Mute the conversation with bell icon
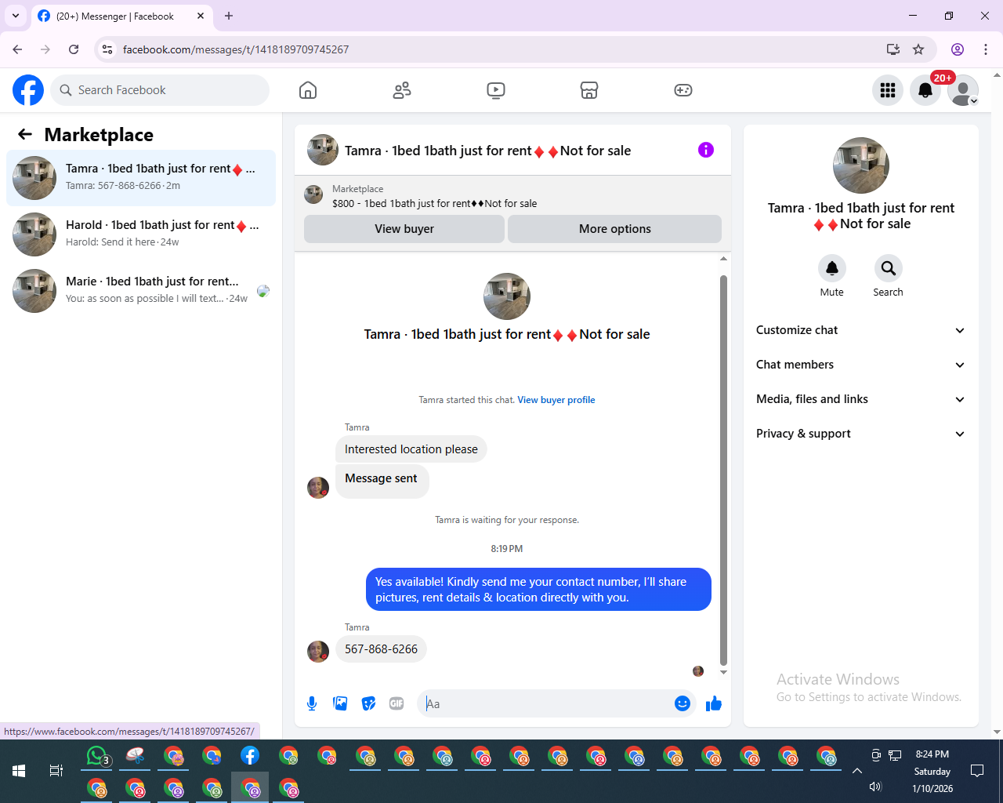Image resolution: width=1003 pixels, height=803 pixels. (832, 268)
